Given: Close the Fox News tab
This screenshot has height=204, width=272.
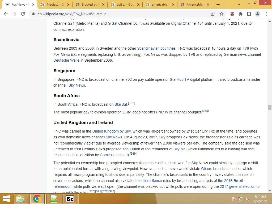Looking at the screenshot, I should tap(33, 5).
